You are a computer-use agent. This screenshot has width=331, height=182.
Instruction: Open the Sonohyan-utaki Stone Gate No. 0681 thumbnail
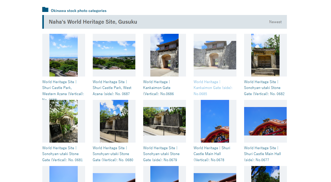click(x=64, y=121)
